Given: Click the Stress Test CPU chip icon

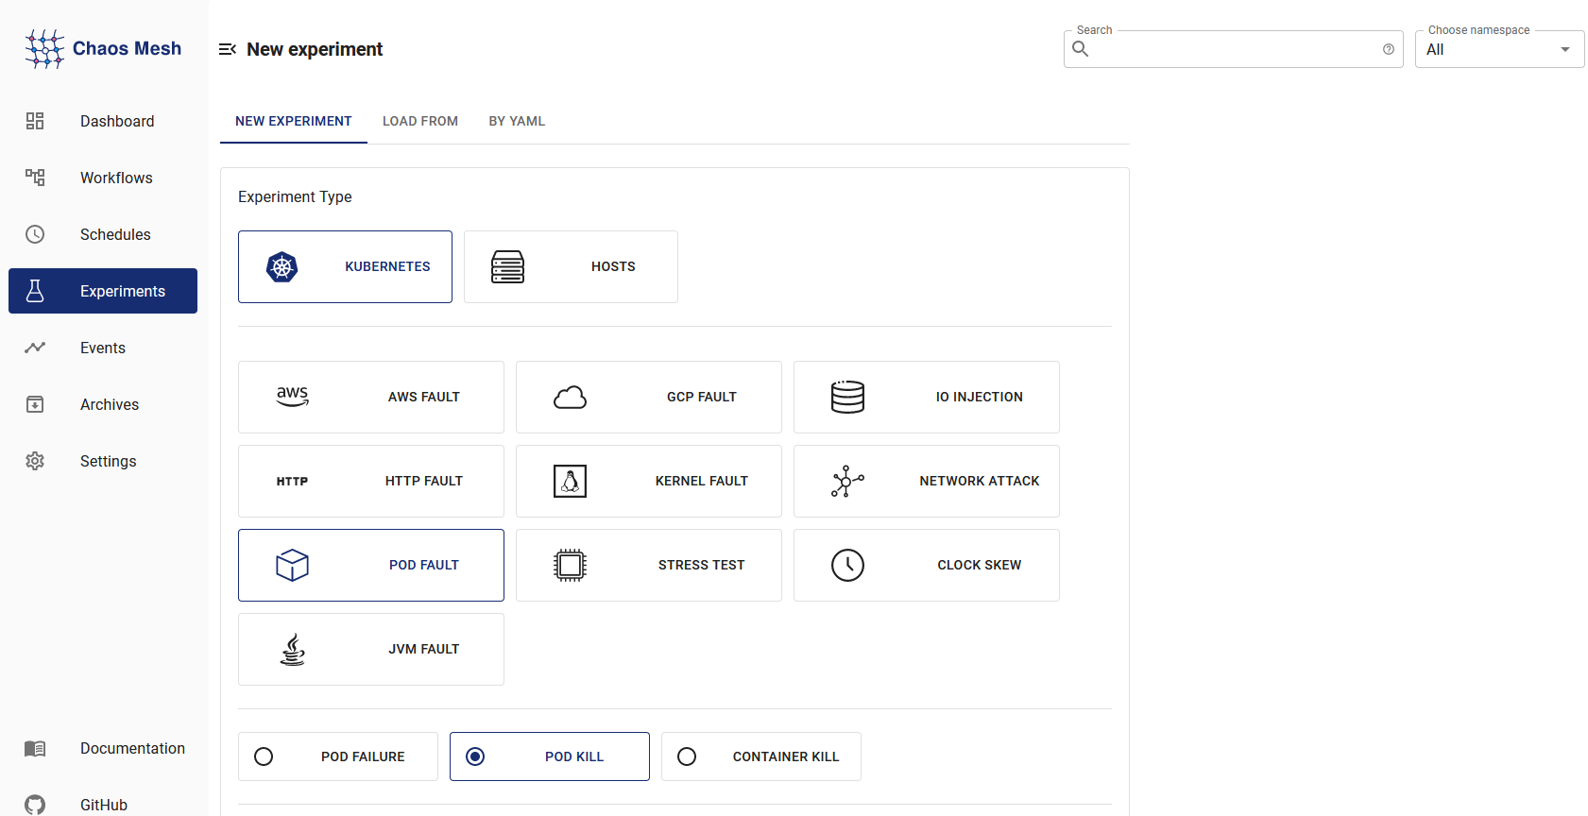Looking at the screenshot, I should coord(570,566).
